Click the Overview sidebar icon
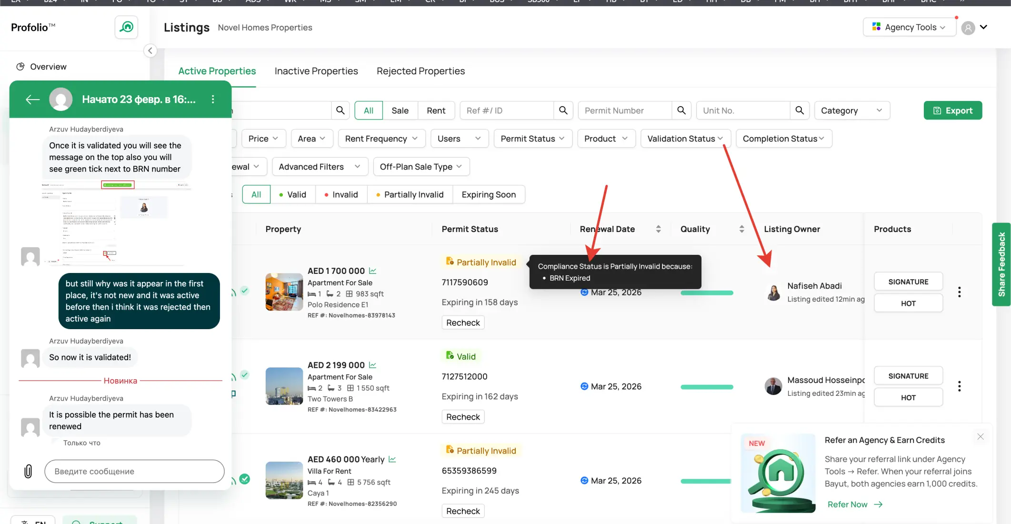Viewport: 1011px width, 524px height. pos(20,67)
